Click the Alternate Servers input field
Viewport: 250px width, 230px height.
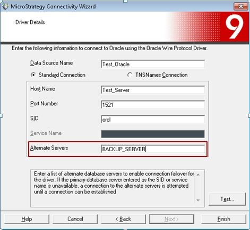153,149
